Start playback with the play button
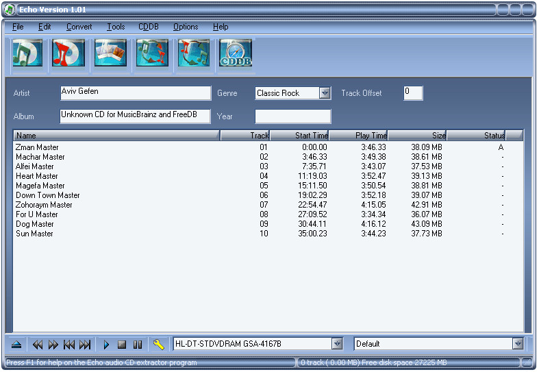The height and width of the screenshot is (372, 539). (106, 345)
